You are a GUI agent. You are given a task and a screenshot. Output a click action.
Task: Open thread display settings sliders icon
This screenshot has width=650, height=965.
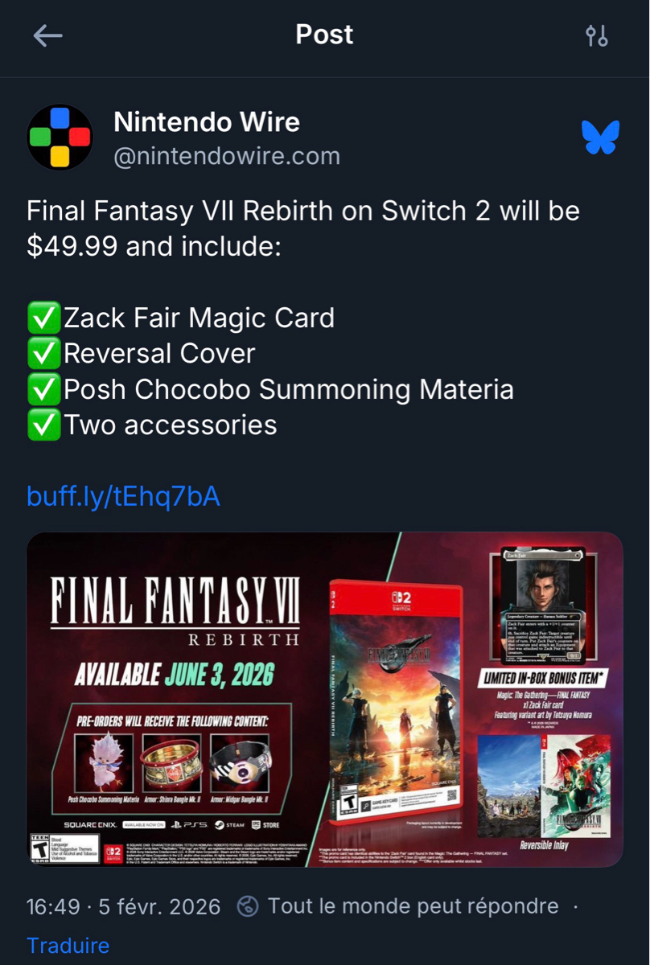(x=597, y=35)
